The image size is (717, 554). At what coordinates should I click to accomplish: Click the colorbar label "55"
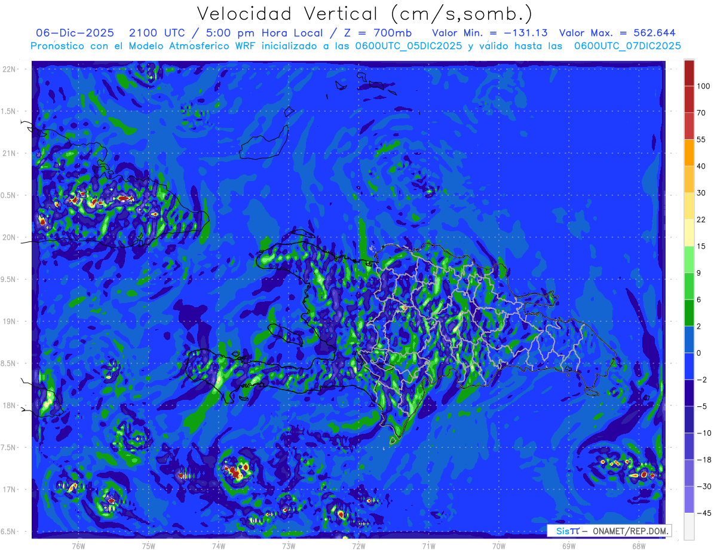701,139
